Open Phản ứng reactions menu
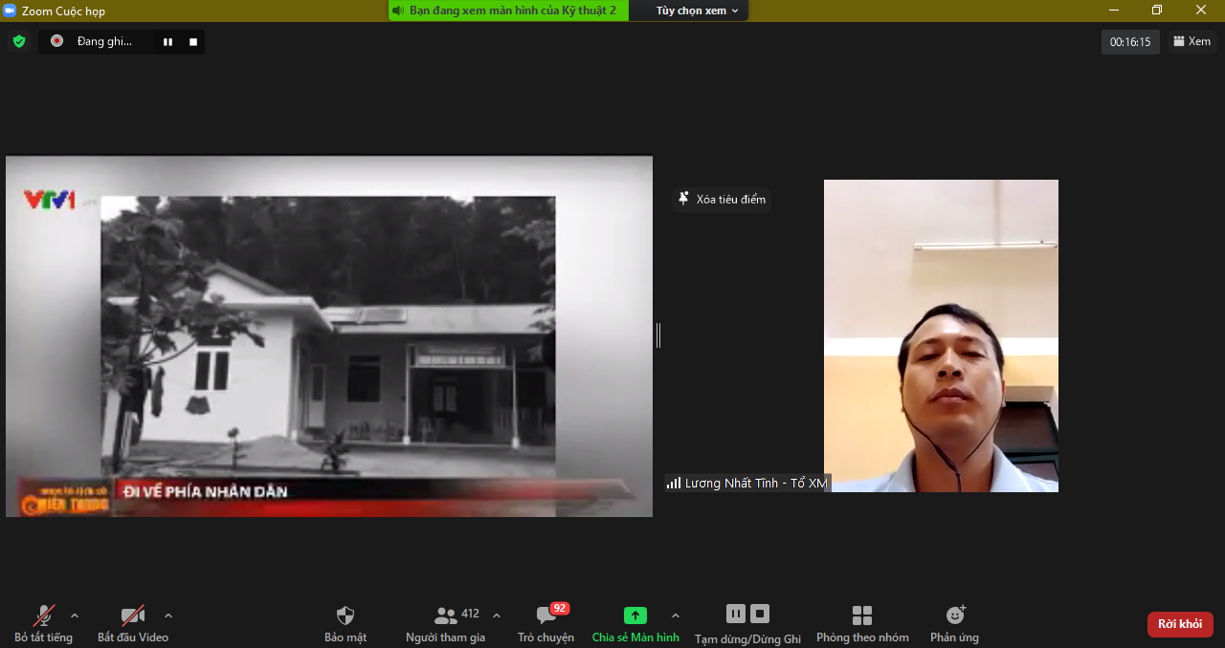The height and width of the screenshot is (648, 1225). pos(955,623)
